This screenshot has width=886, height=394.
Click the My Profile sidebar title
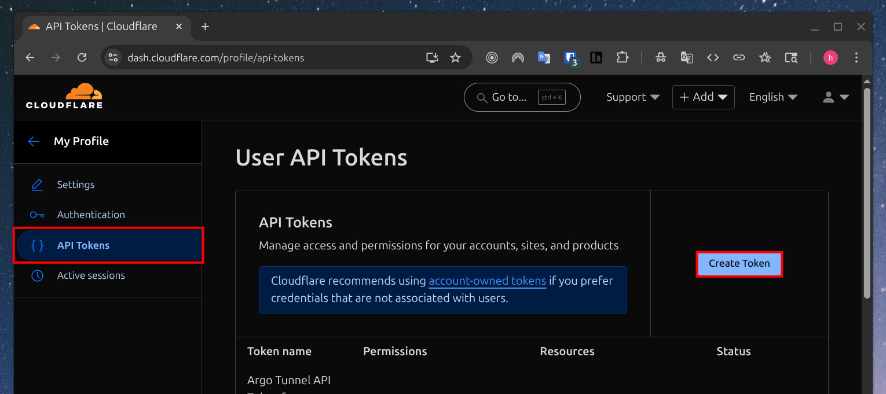81,141
